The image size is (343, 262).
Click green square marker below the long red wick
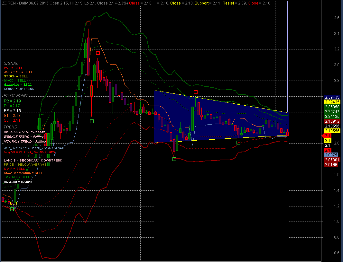click(92, 121)
